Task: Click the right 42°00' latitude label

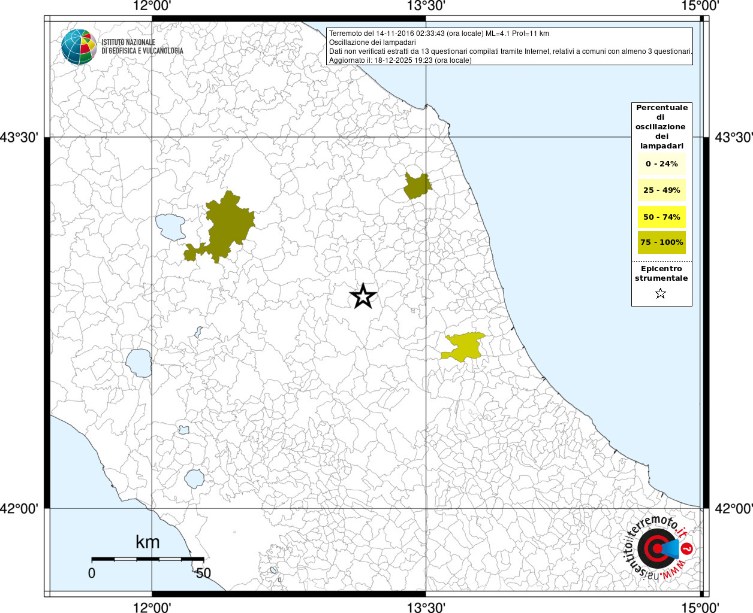Action: (734, 509)
